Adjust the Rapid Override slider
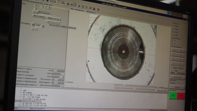Image resolution: width=197 pixels, height=111 pixels. point(59,74)
